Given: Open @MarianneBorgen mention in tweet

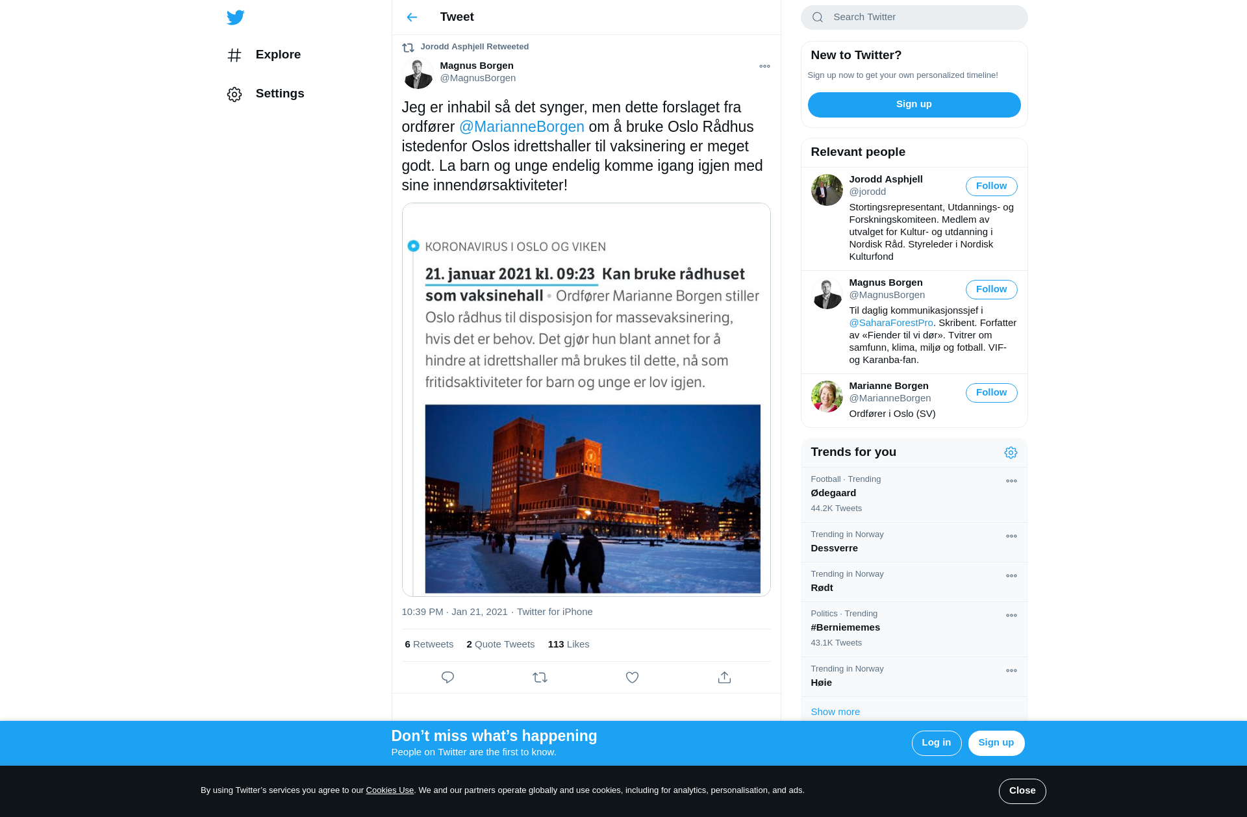Looking at the screenshot, I should click(522, 127).
